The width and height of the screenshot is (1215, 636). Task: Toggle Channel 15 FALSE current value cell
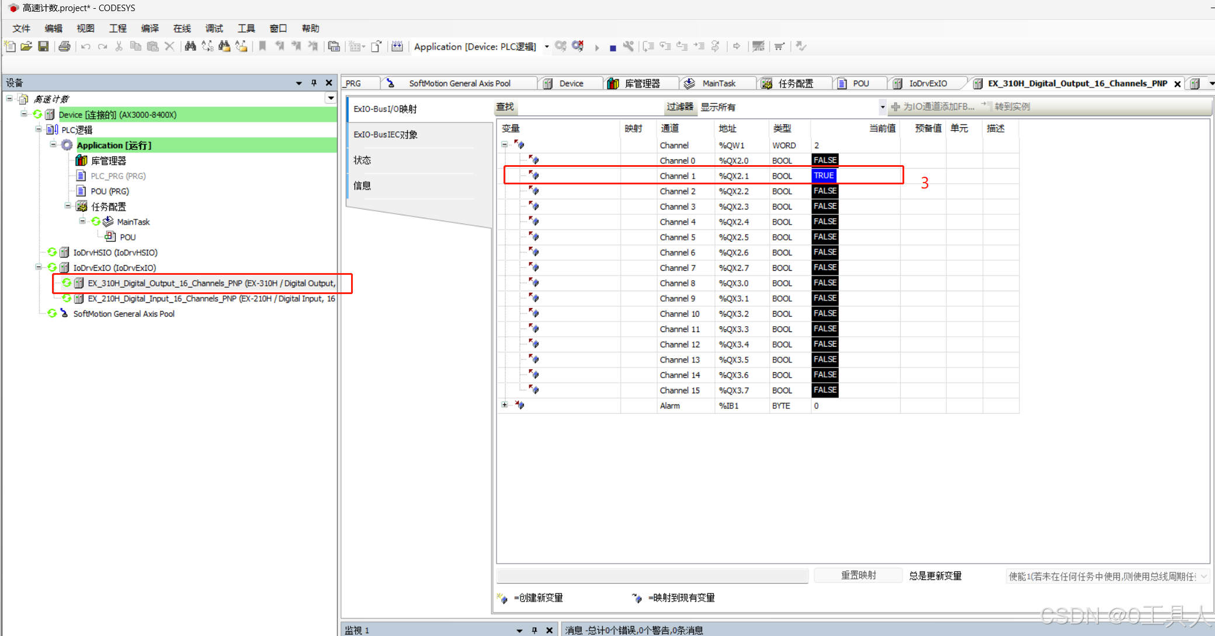(x=825, y=390)
